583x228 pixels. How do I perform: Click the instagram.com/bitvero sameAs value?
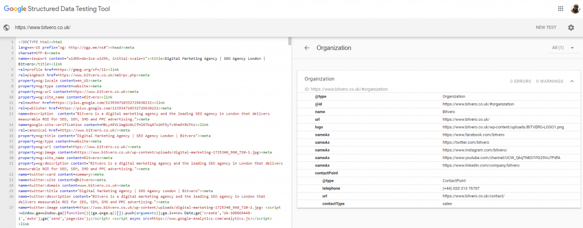[x=475, y=150]
